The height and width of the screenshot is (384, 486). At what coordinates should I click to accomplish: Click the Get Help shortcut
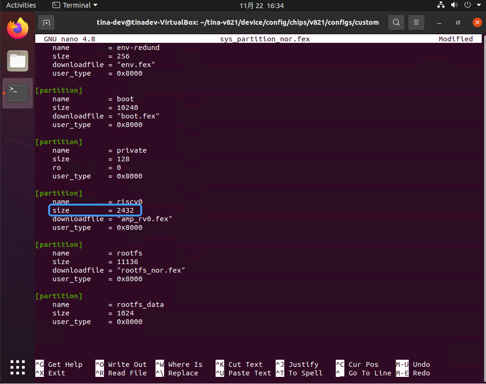[x=59, y=364]
